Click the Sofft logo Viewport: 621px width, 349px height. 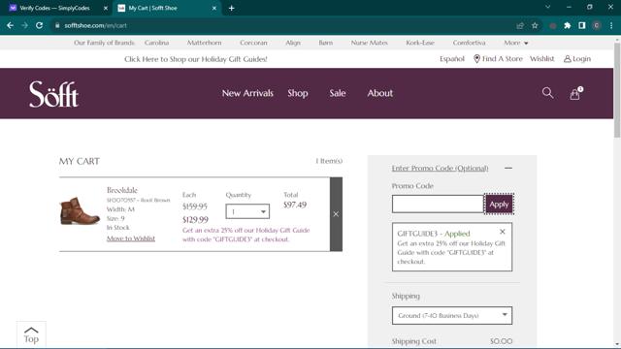(x=54, y=94)
